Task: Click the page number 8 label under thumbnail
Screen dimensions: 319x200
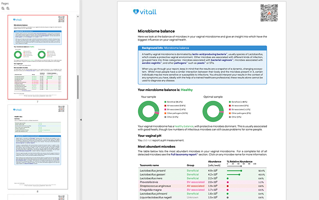Action: coord(38,192)
